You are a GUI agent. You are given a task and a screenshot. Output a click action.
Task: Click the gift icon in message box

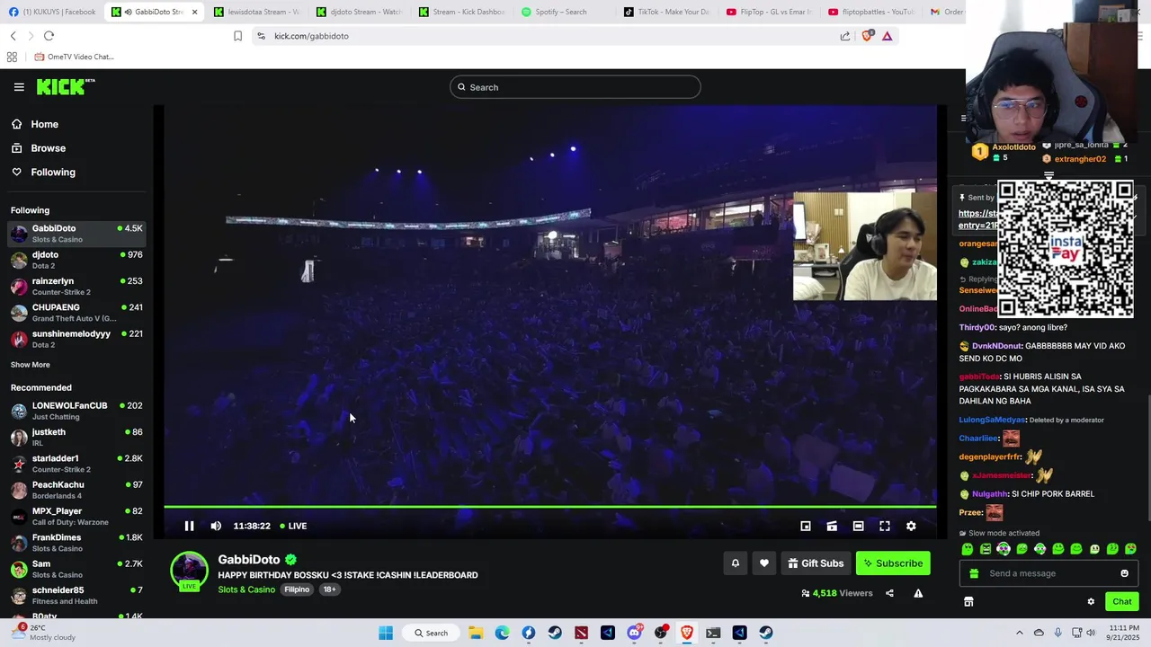click(974, 573)
